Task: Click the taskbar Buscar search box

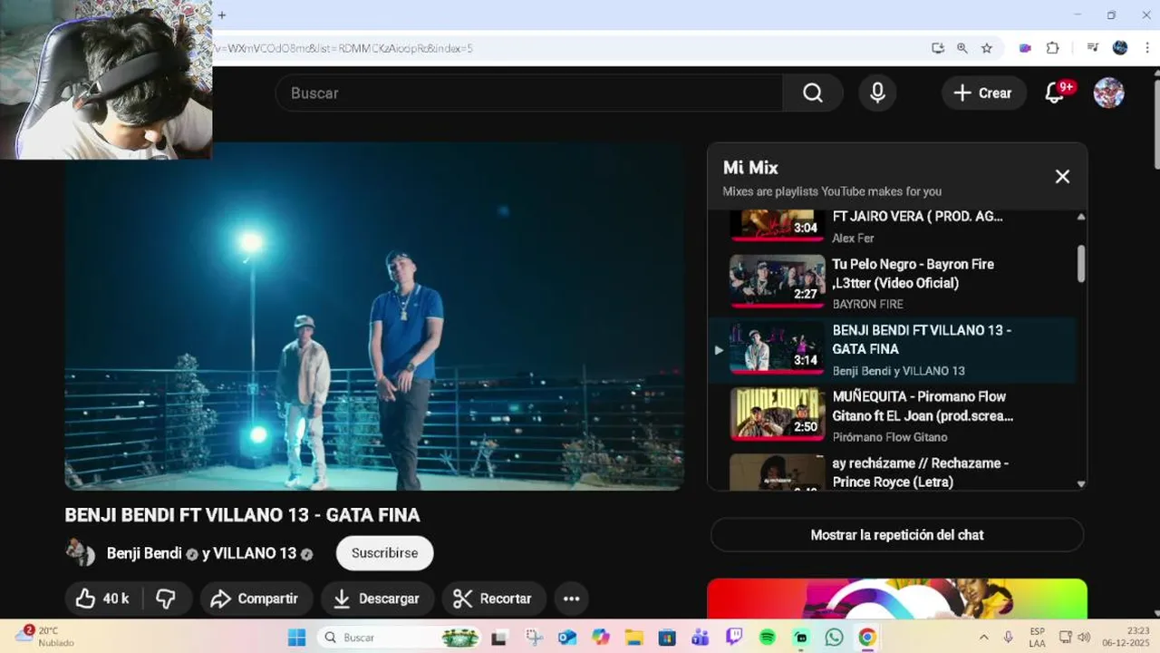Action: coord(399,638)
